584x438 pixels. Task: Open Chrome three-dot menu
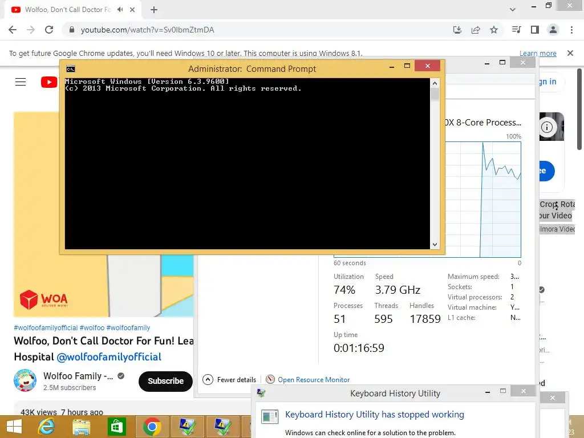point(571,30)
